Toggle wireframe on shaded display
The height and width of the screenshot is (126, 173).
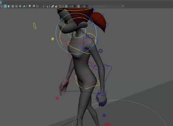tap(13, 6)
